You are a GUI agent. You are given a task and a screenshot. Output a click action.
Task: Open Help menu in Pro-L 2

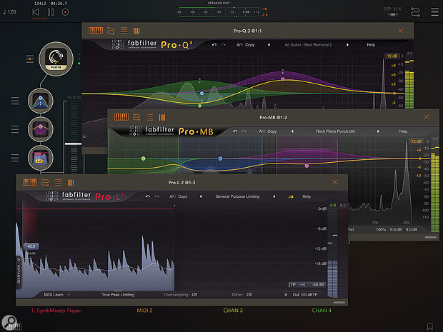pos(307,196)
